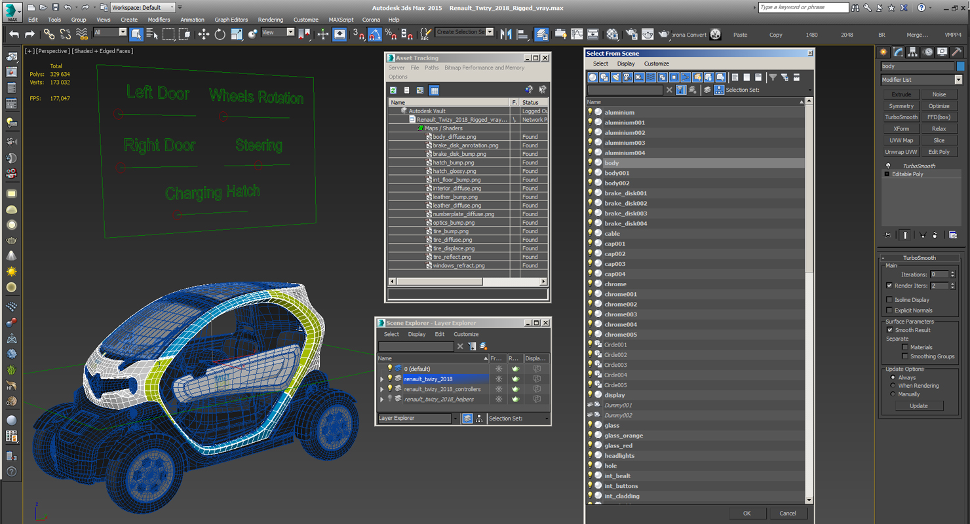Activate the Select Object tool
The image size is (970, 524).
136,34
